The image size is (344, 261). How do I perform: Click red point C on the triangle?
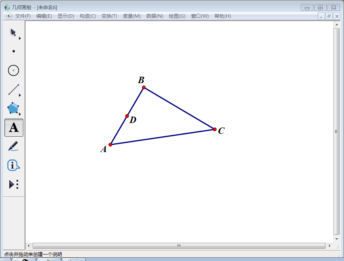pyautogui.click(x=215, y=129)
